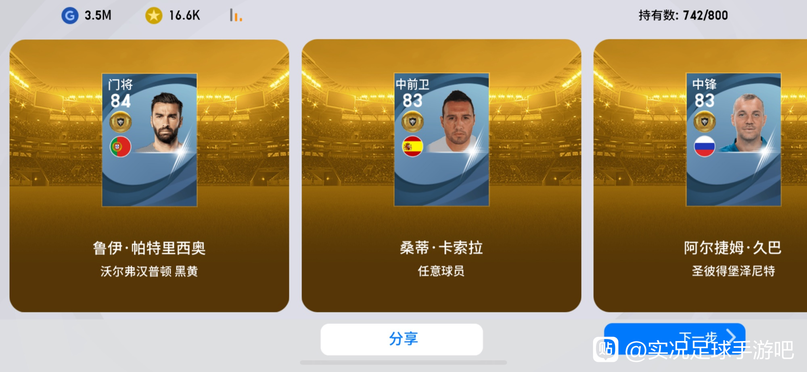This screenshot has height=372, width=807.
Task: Tap the orange bar chart icon
Action: pyautogui.click(x=236, y=15)
